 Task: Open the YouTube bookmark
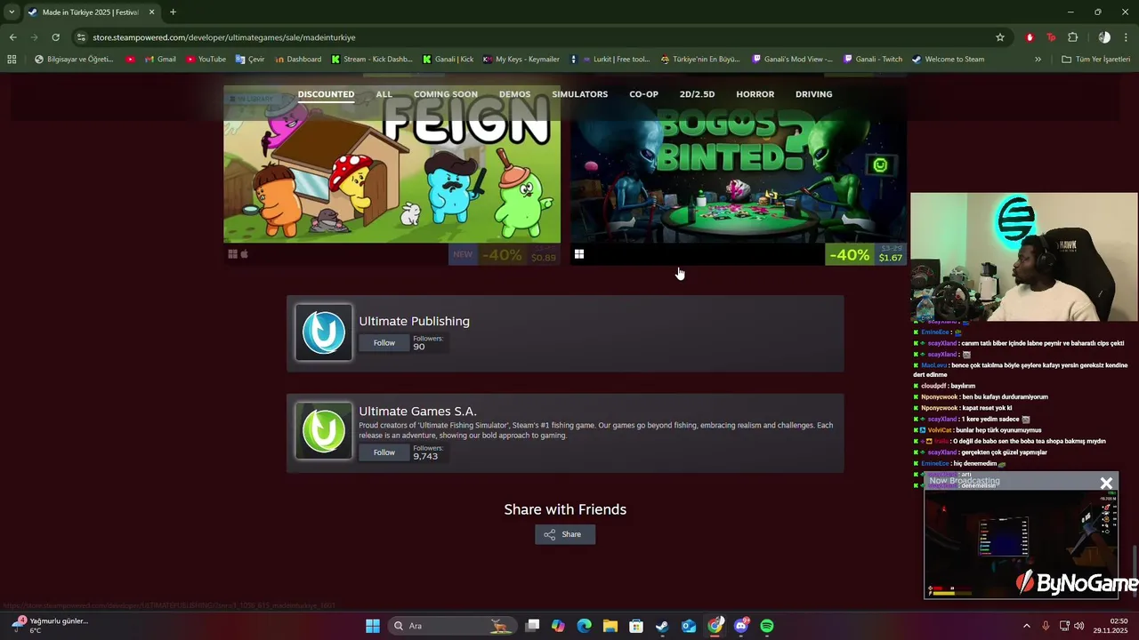coord(206,60)
